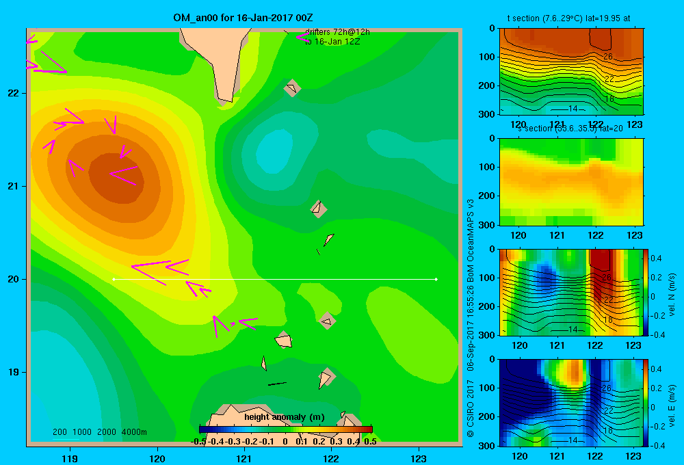Click longitude label 120 on the main map
Image resolution: width=684 pixels, height=465 pixels.
tap(157, 458)
